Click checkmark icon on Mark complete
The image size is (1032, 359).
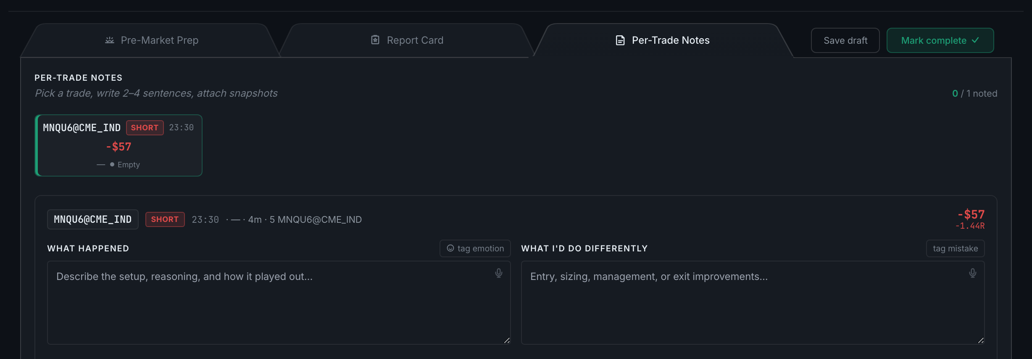click(976, 40)
